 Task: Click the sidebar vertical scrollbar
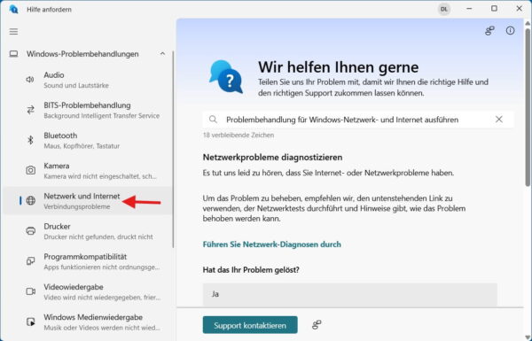(173, 149)
